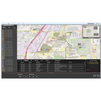Click the fire icon beside Unit 2
This screenshot has width=101, height=101.
pyautogui.click(x=4, y=32)
